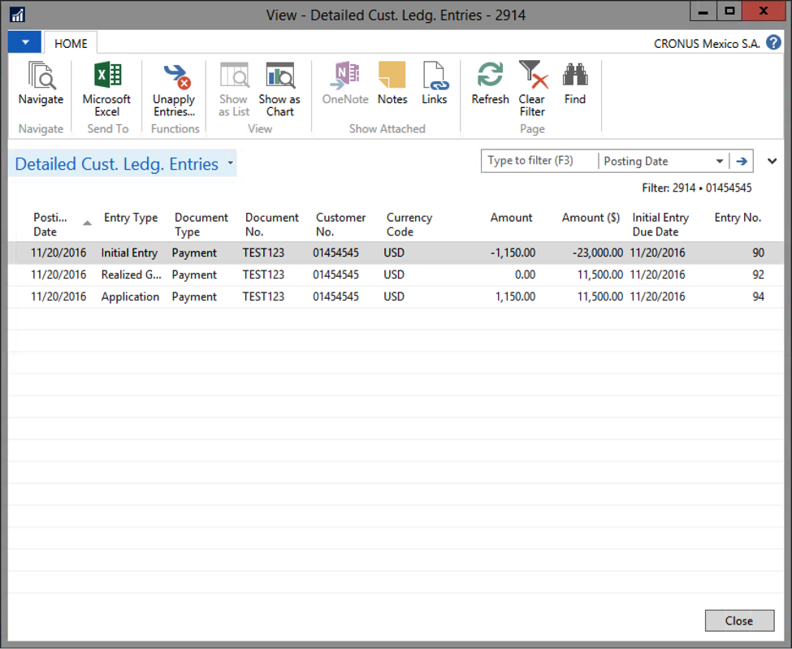This screenshot has height=649, width=792.
Task: Display entries with Show as Chart
Action: [279, 90]
